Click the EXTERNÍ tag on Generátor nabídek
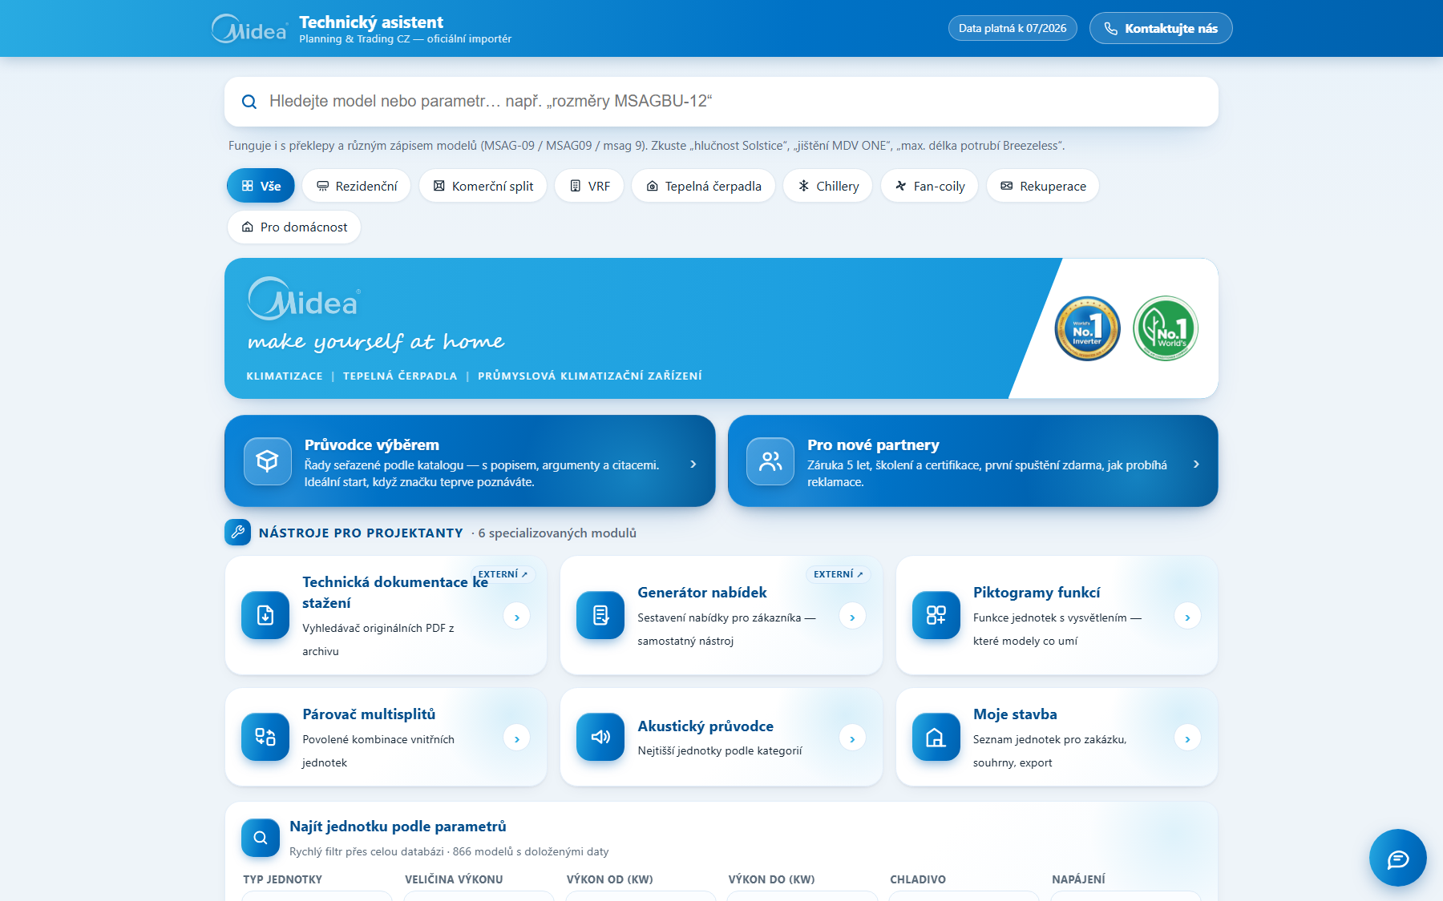Viewport: 1443px width, 901px height. click(x=839, y=574)
